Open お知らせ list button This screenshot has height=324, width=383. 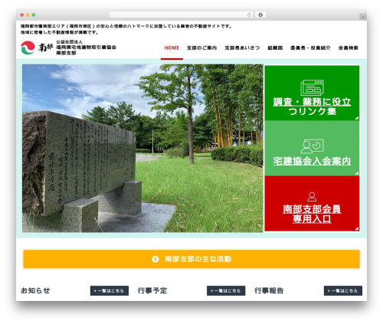pos(110,290)
